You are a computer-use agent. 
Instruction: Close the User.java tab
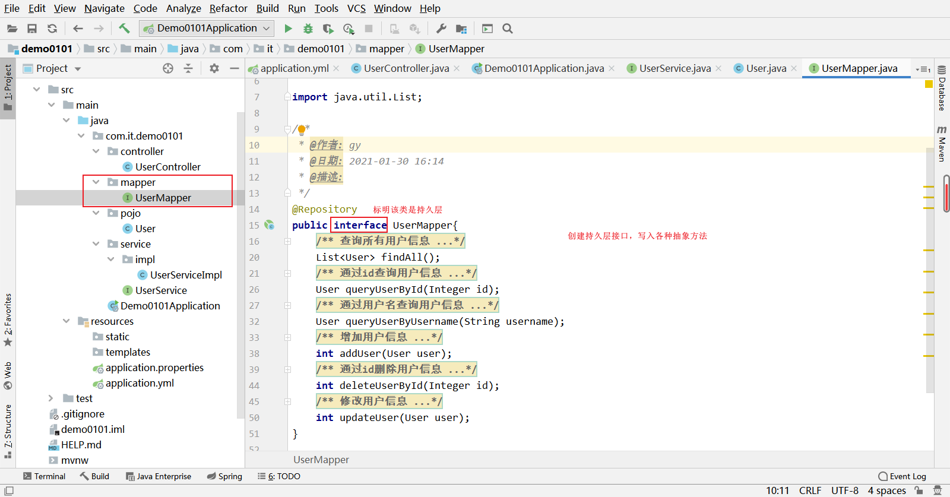click(x=794, y=68)
